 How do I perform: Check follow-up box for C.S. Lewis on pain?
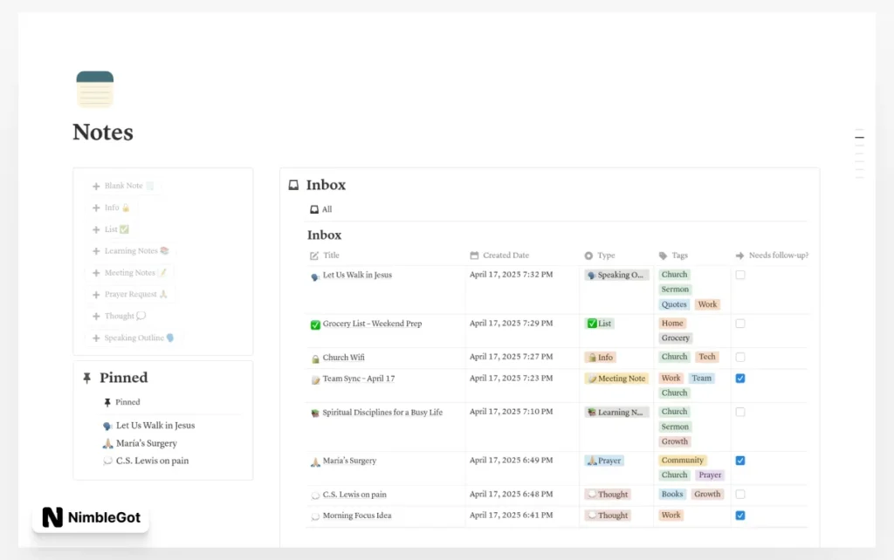point(740,494)
